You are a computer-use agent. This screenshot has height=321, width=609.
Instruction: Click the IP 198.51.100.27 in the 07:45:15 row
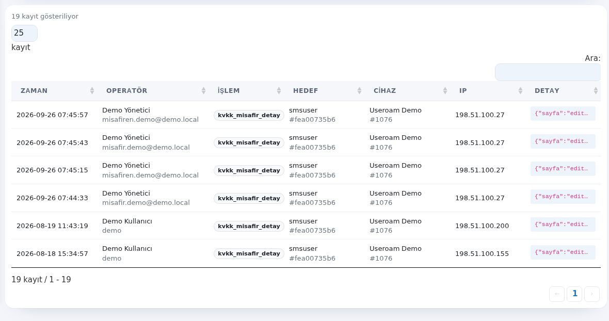tap(480, 170)
